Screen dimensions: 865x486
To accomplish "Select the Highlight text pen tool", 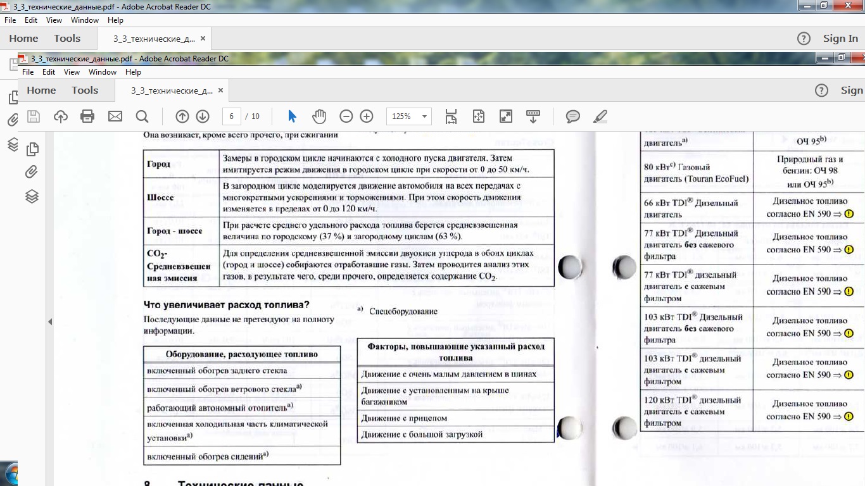I will click(x=600, y=116).
